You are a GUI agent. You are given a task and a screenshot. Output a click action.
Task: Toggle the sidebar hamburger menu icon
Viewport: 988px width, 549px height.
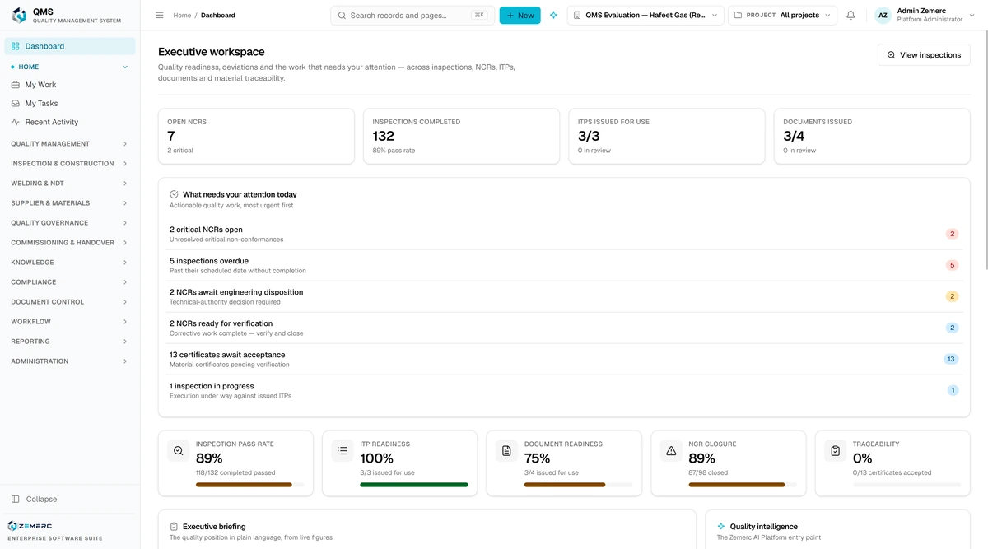point(160,16)
